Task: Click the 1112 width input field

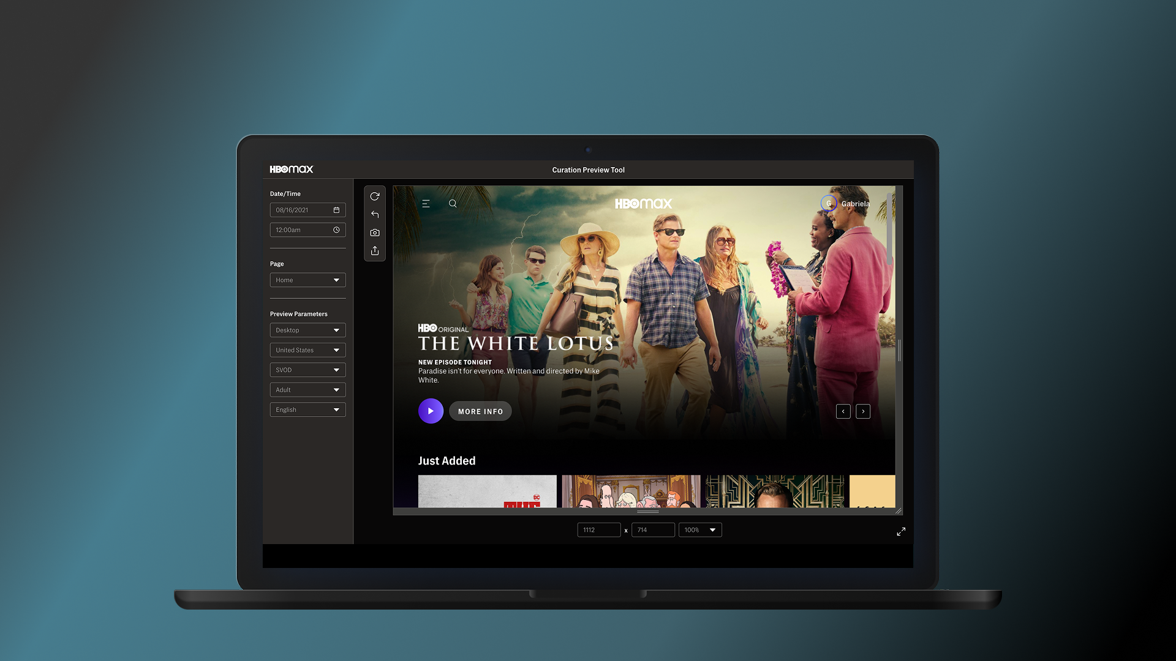Action: click(598, 530)
